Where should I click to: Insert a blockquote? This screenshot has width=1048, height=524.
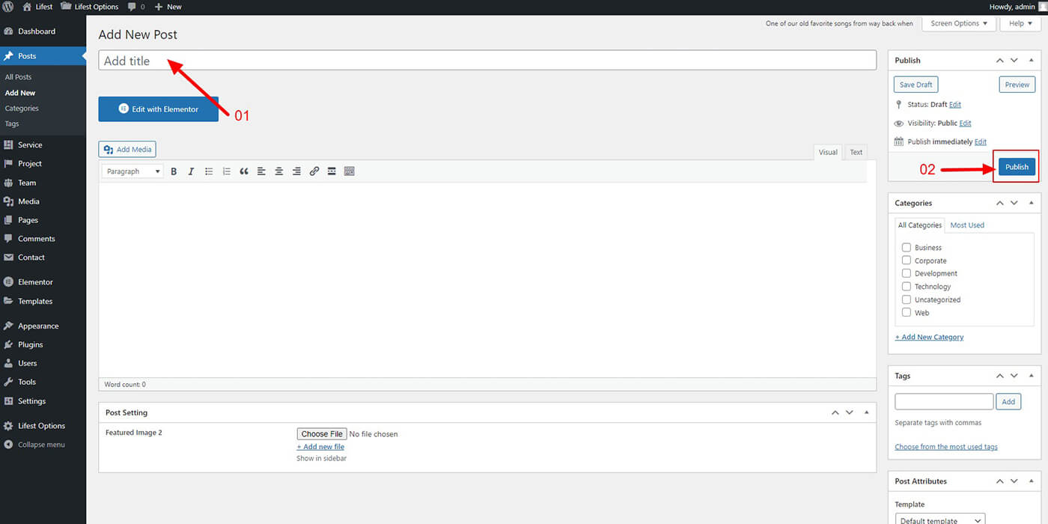click(244, 171)
